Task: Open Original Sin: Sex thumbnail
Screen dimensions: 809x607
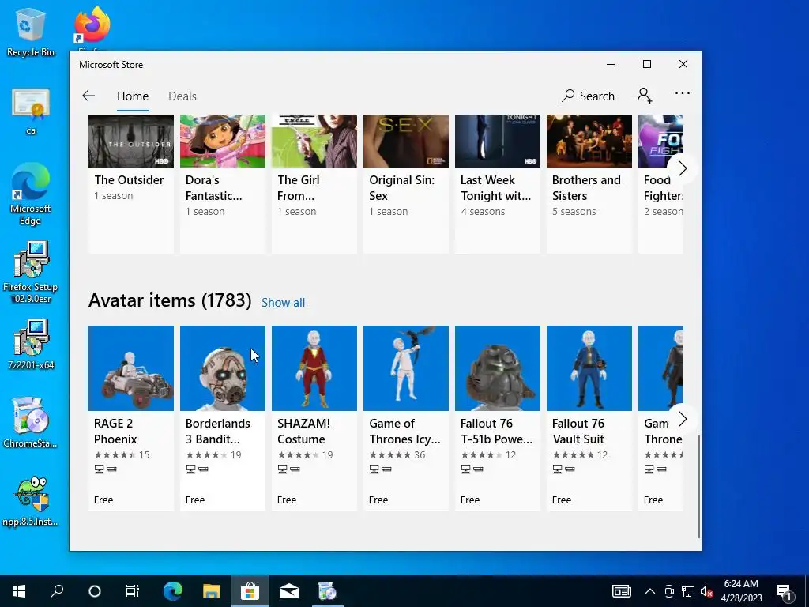Action: tap(406, 141)
